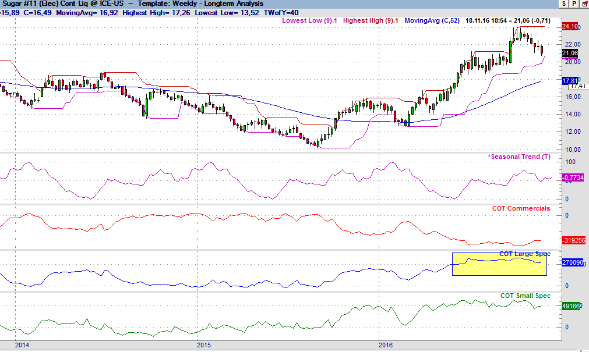Click the 2015 label on time axis
The height and width of the screenshot is (352, 589).
pyautogui.click(x=204, y=346)
